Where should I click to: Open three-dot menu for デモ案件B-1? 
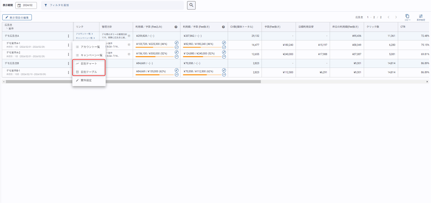[68, 73]
